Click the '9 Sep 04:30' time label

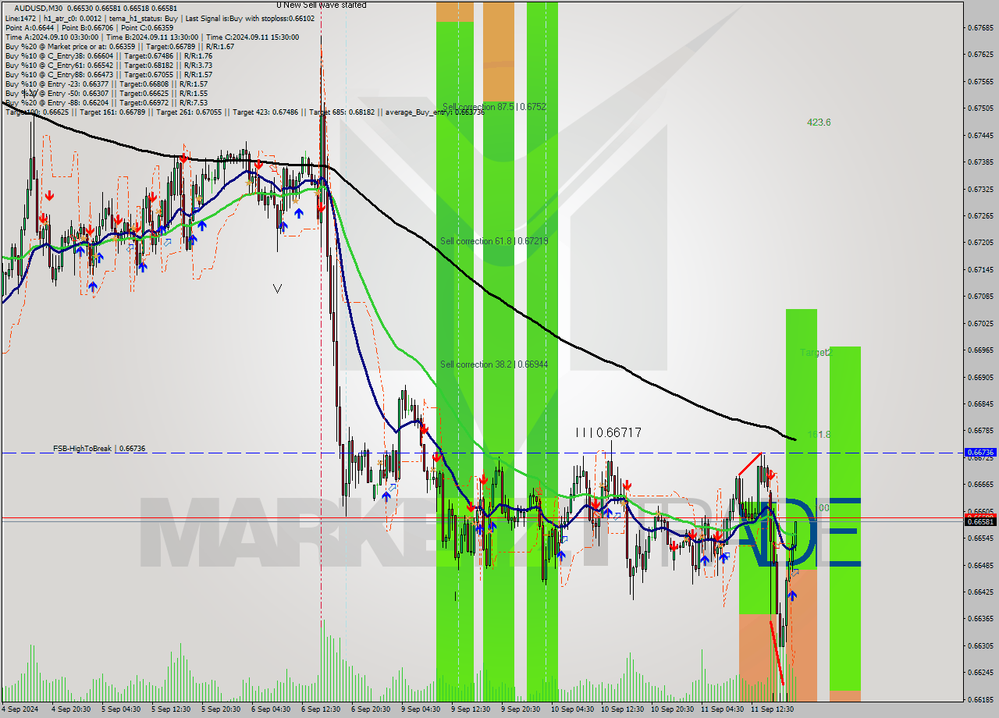click(420, 709)
